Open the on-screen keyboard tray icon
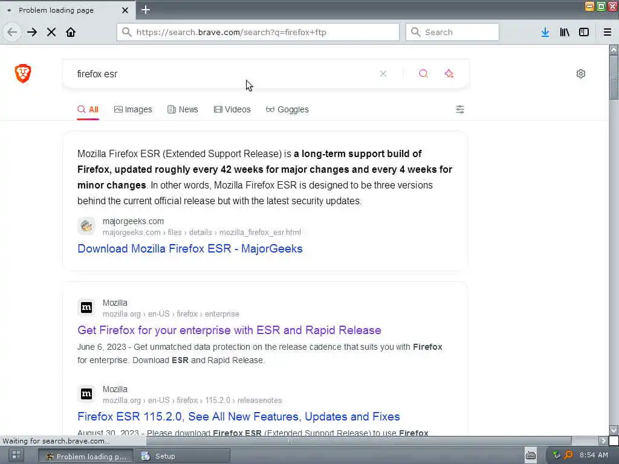The height and width of the screenshot is (464, 619). pos(531,456)
